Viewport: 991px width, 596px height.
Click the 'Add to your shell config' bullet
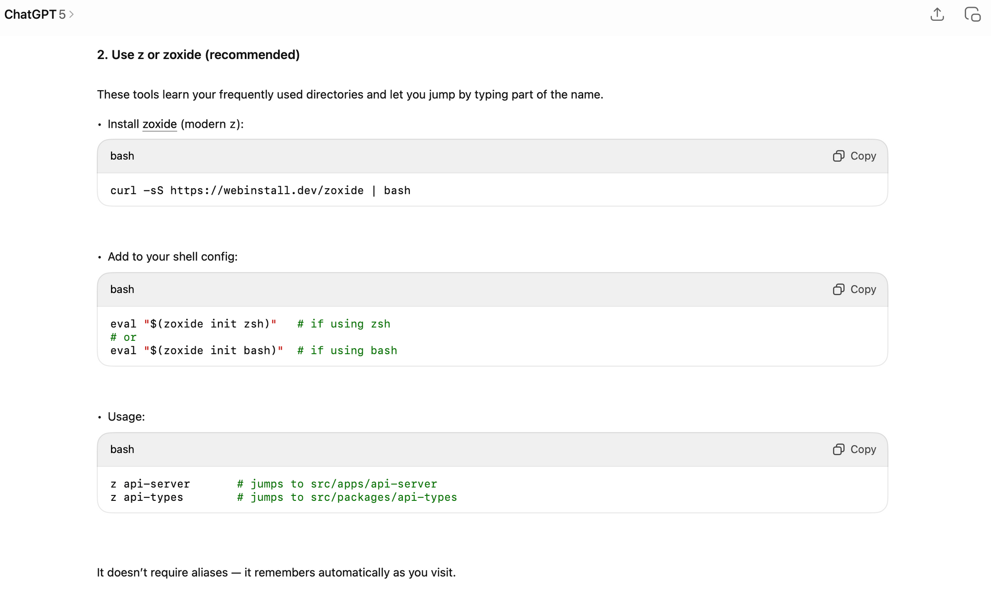[x=172, y=257]
